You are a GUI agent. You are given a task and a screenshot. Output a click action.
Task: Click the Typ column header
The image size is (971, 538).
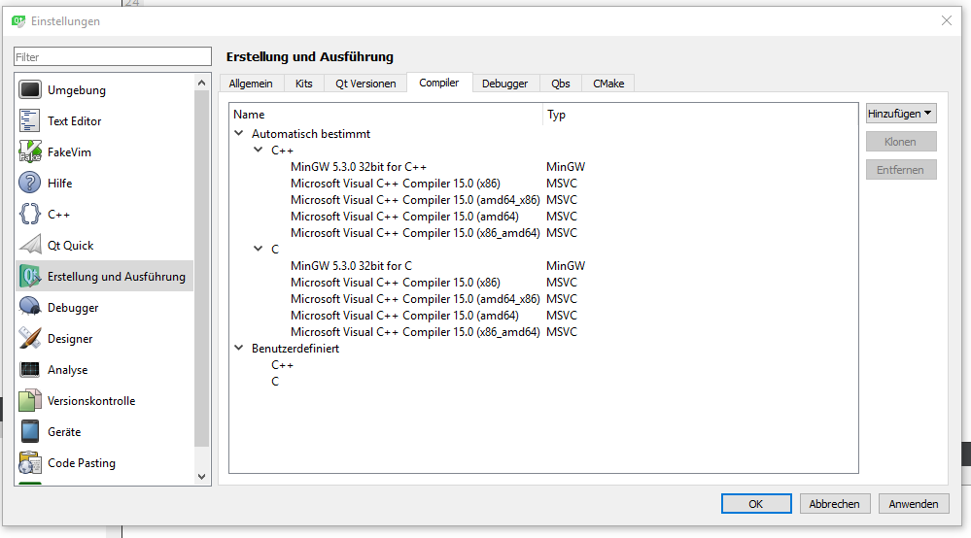point(701,115)
